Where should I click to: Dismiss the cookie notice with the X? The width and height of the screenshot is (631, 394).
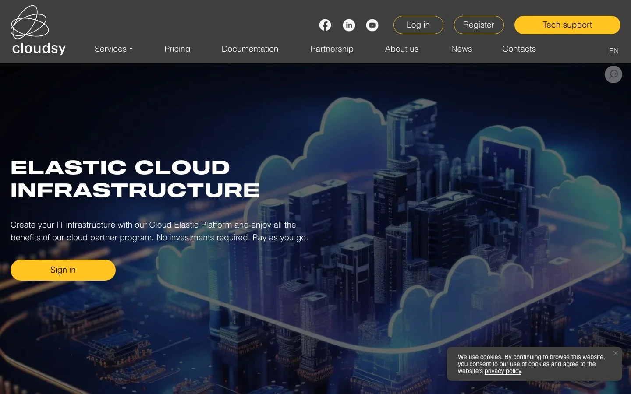(616, 353)
